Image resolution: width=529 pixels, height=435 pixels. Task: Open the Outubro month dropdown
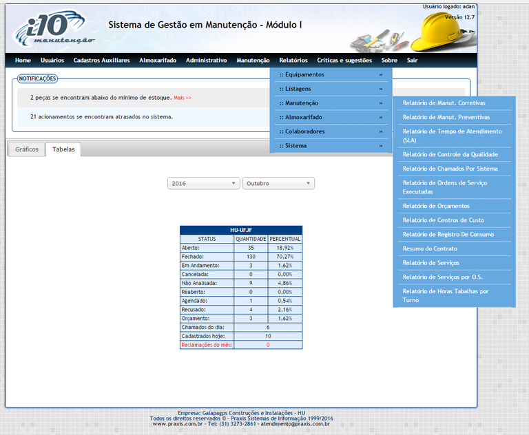pos(278,183)
